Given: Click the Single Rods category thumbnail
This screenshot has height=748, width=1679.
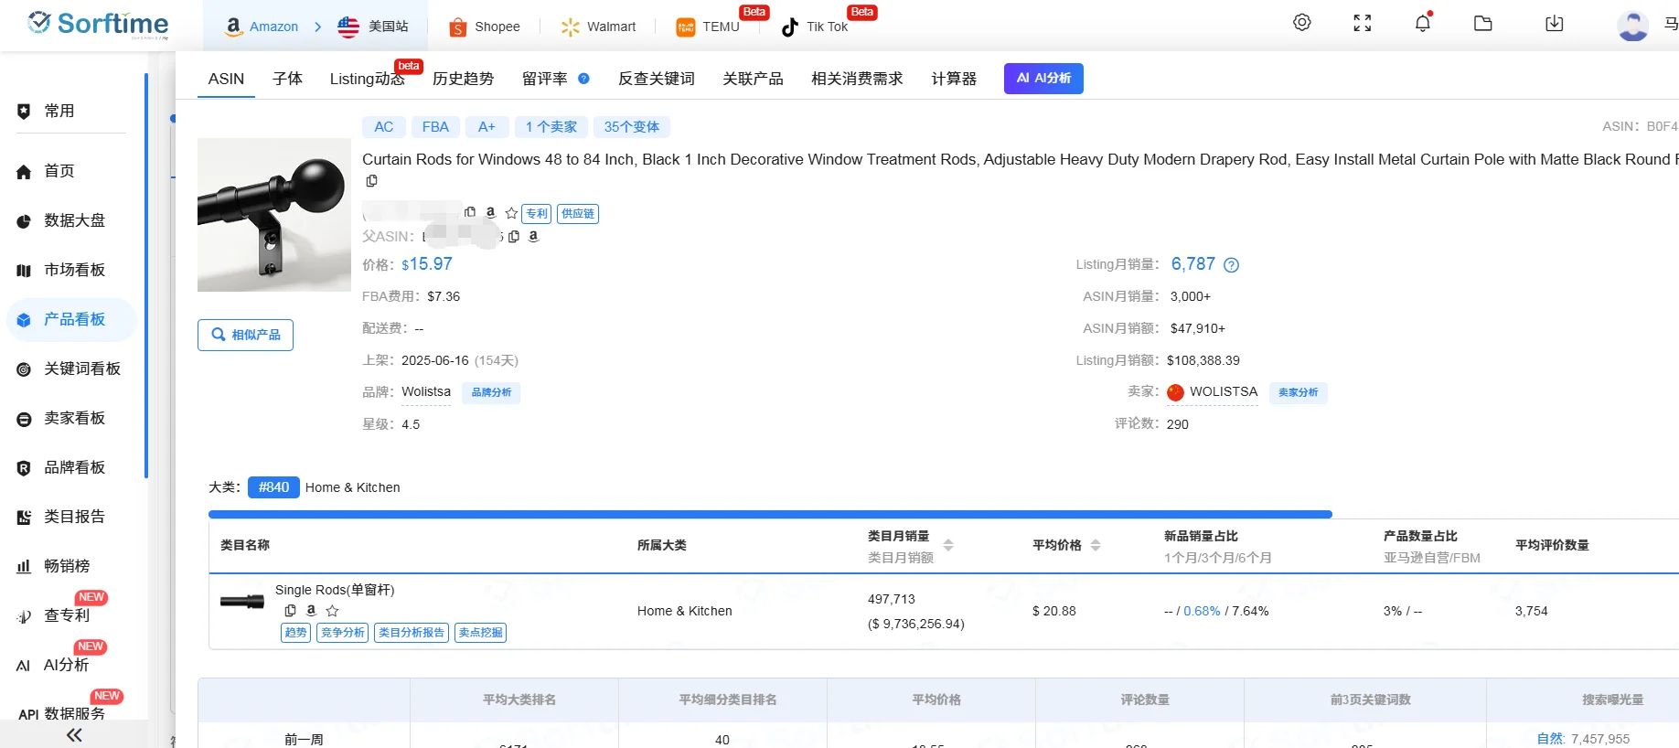Looking at the screenshot, I should (x=242, y=602).
